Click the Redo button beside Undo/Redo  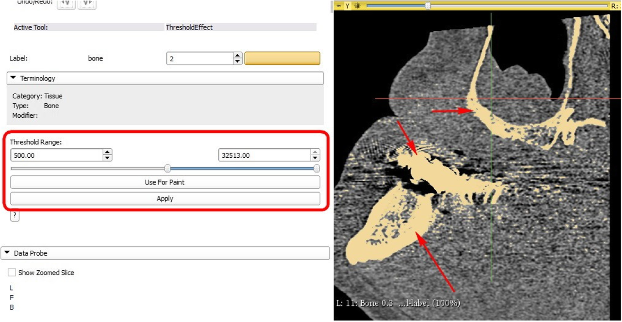pos(87,4)
